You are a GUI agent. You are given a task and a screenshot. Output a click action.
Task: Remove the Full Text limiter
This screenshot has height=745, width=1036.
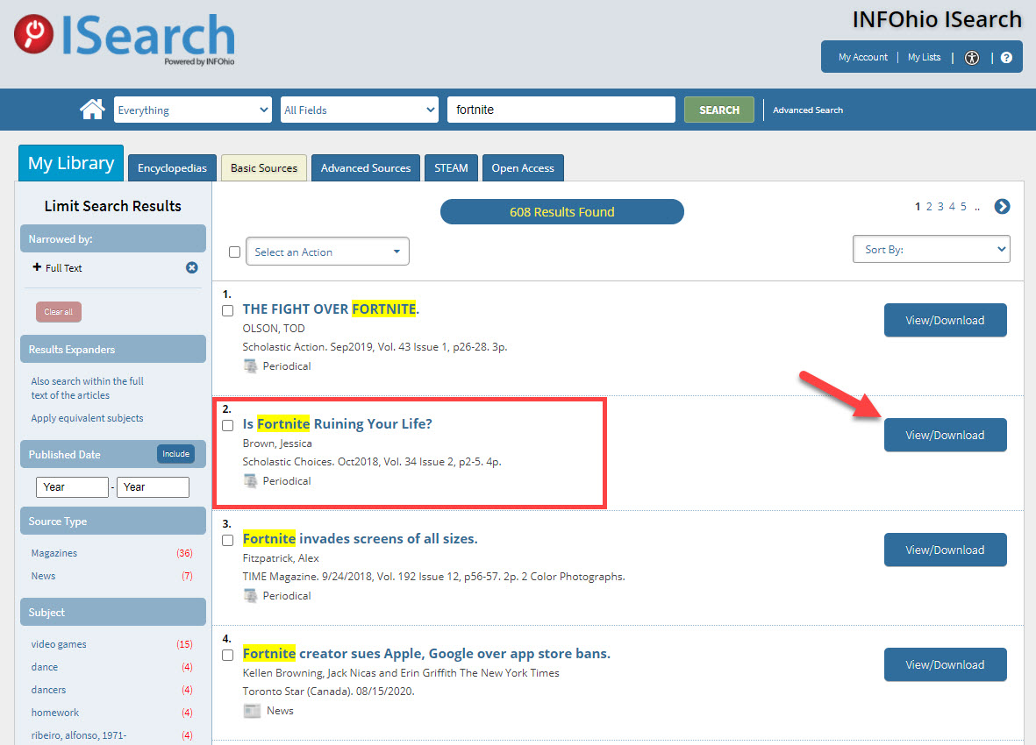tap(191, 267)
